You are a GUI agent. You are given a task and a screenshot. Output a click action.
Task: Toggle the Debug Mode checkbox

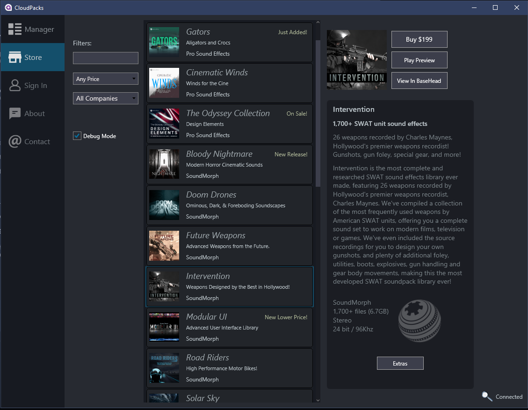tap(77, 136)
